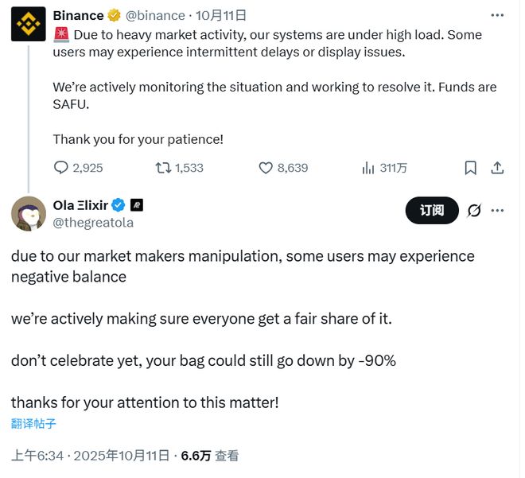This screenshot has height=478, width=525.
Task: Click the Binance profile avatar
Action: pyautogui.click(x=28, y=24)
